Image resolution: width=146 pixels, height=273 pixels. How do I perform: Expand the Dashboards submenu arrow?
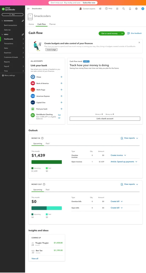pos(23,39)
